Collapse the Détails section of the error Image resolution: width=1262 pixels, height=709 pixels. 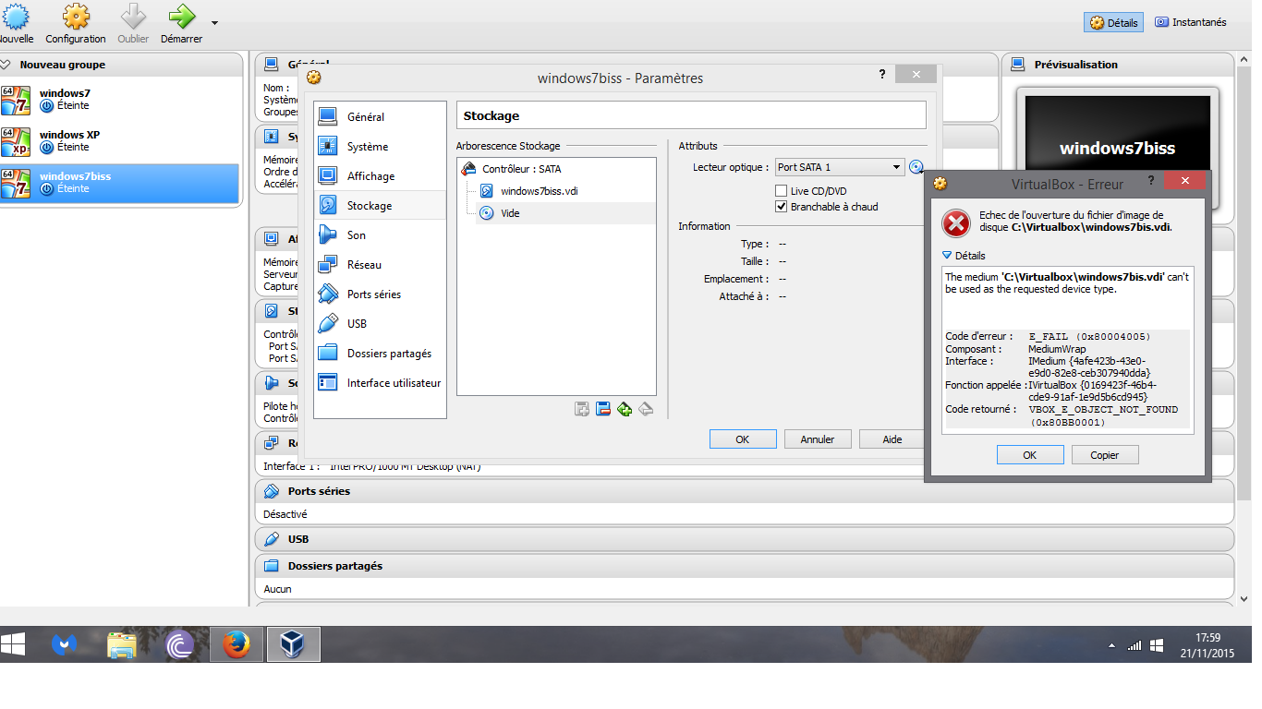(x=964, y=256)
